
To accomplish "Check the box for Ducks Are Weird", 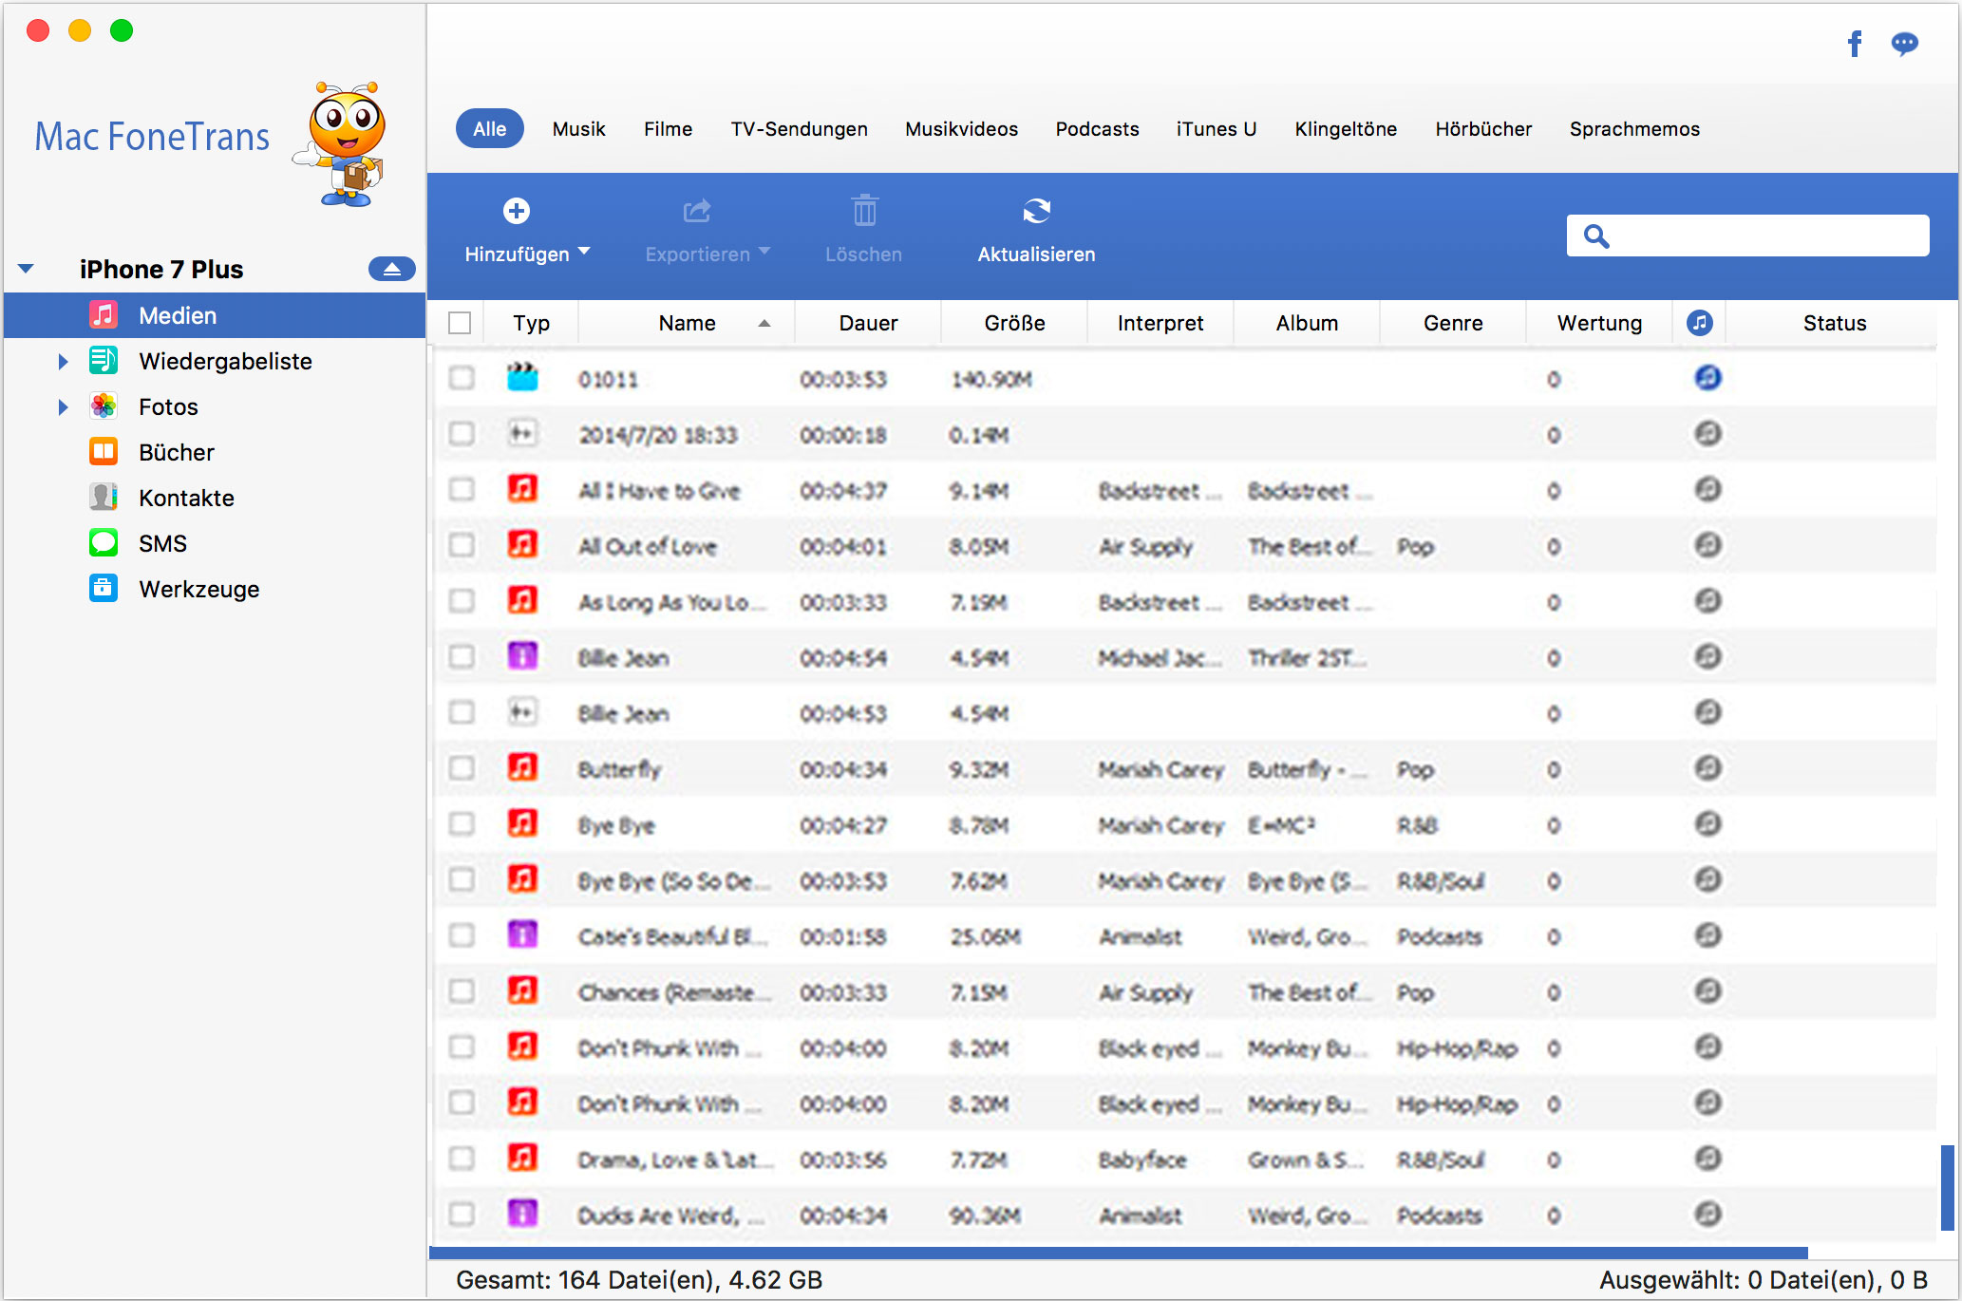I will [x=462, y=1214].
